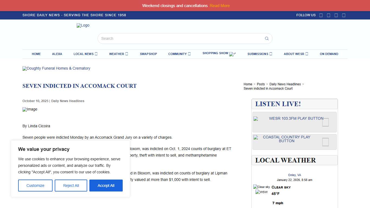This screenshot has height=208, width=370.
Task: Open the Swap Shop page
Action: (x=148, y=54)
